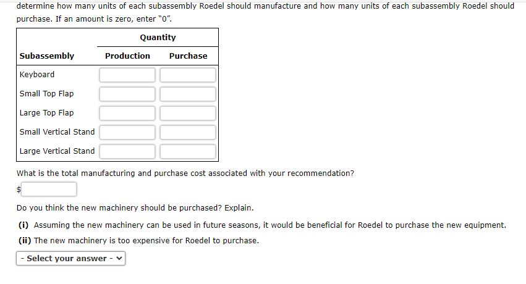526x284 pixels.
Task: Click the Purchase column header
Action: (x=188, y=56)
